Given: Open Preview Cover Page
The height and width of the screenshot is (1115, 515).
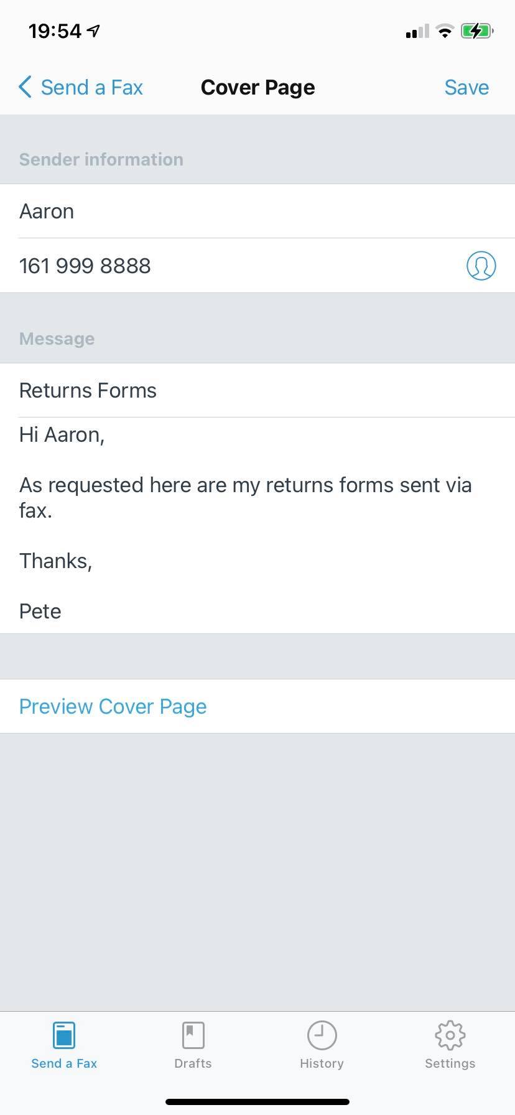Looking at the screenshot, I should coord(113,706).
